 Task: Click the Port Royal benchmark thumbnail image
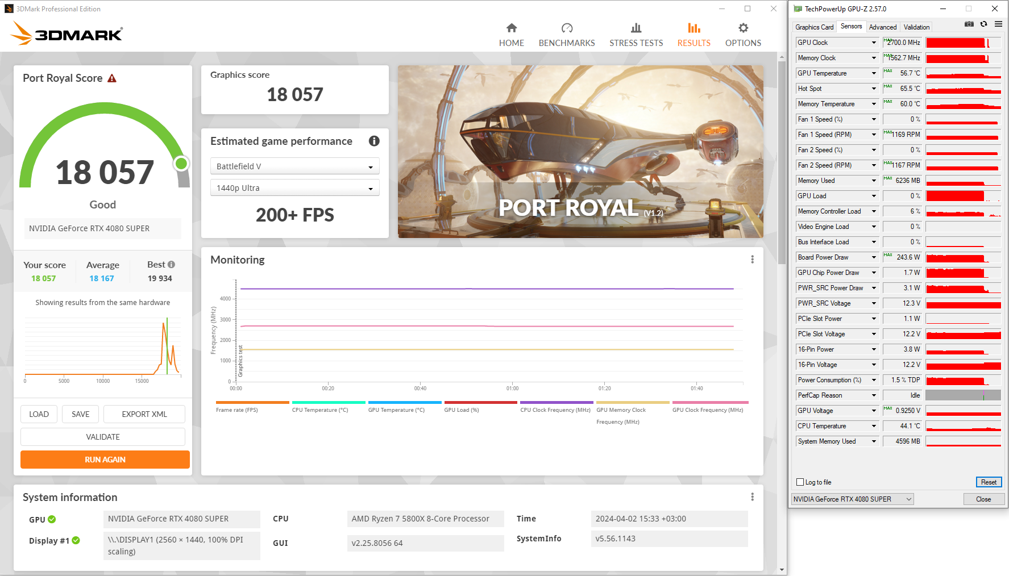(x=580, y=152)
